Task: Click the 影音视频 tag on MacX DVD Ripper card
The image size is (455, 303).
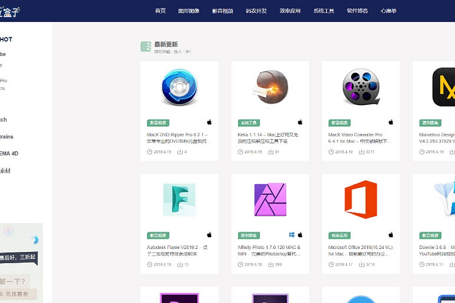Action: [158, 123]
